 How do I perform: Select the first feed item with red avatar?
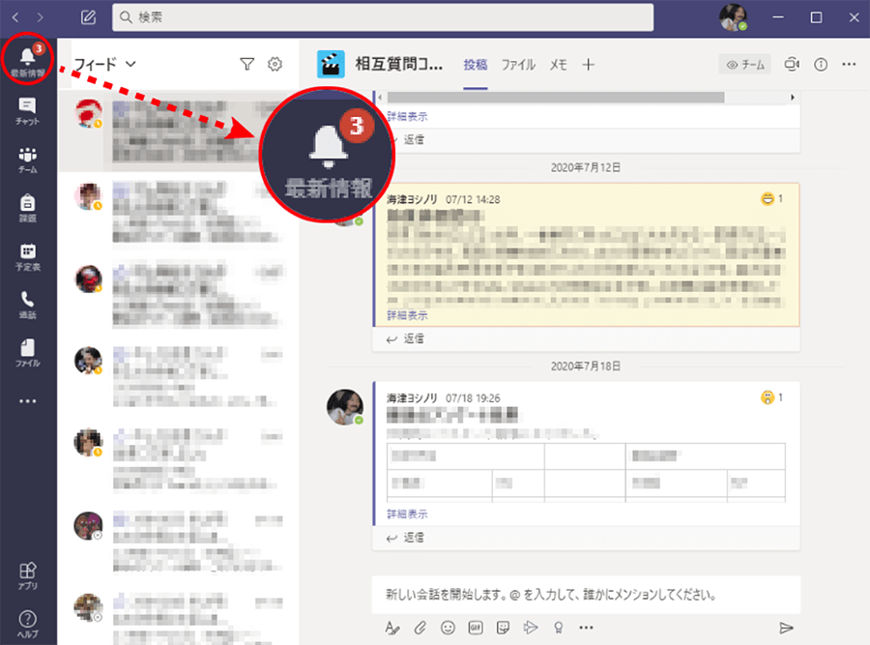(178, 132)
